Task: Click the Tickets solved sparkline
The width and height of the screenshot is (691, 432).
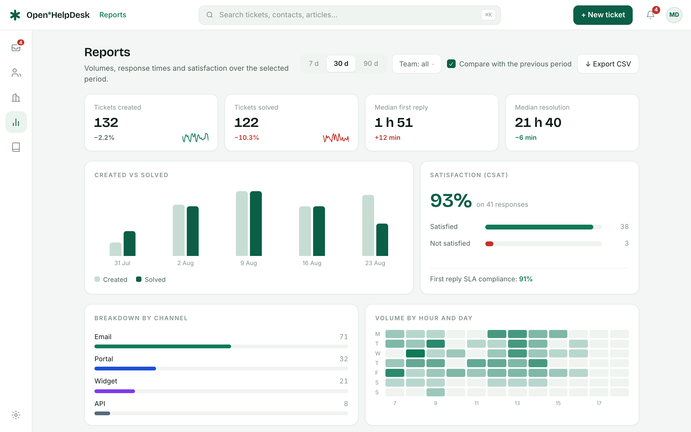Action: point(336,138)
